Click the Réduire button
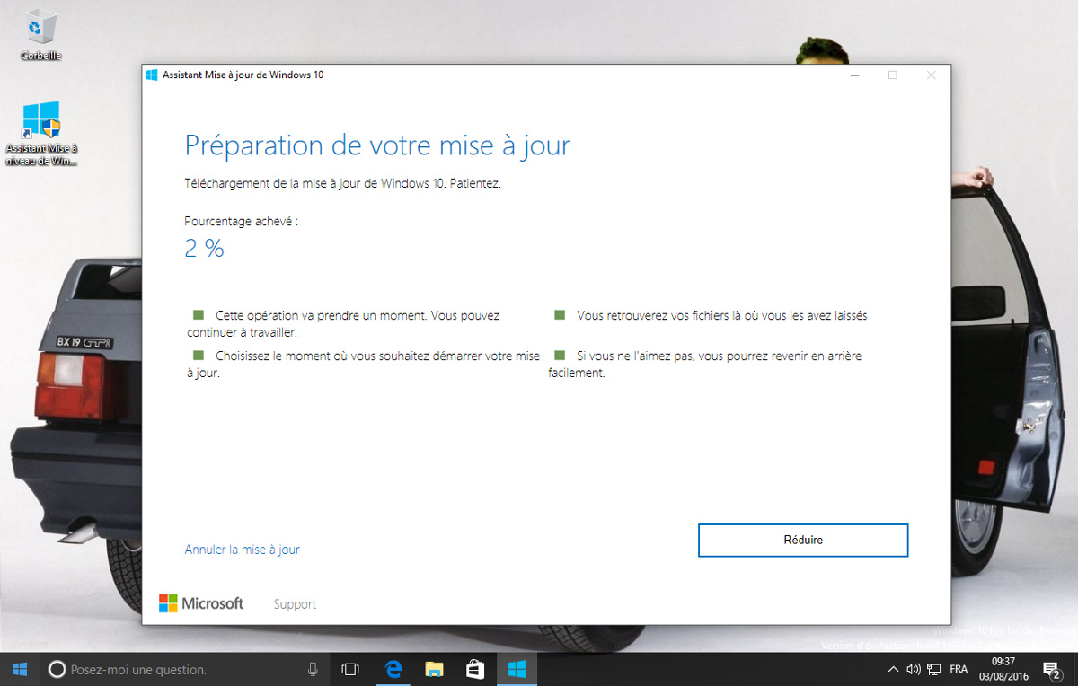 (803, 541)
